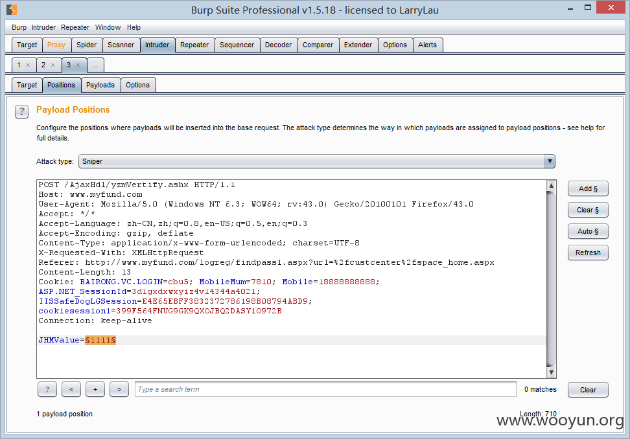The image size is (630, 439).
Task: Switch to the main Options tab
Action: pyautogui.click(x=395, y=45)
